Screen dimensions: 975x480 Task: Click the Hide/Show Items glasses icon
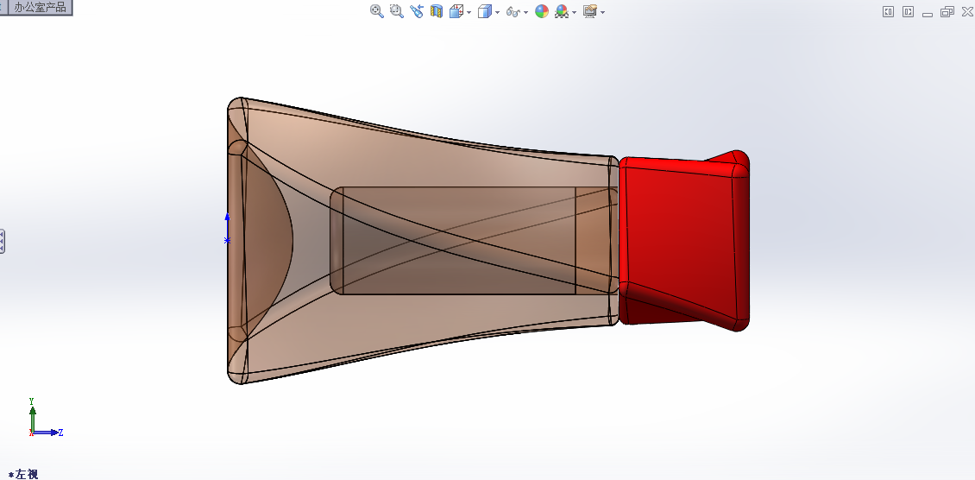coord(513,11)
